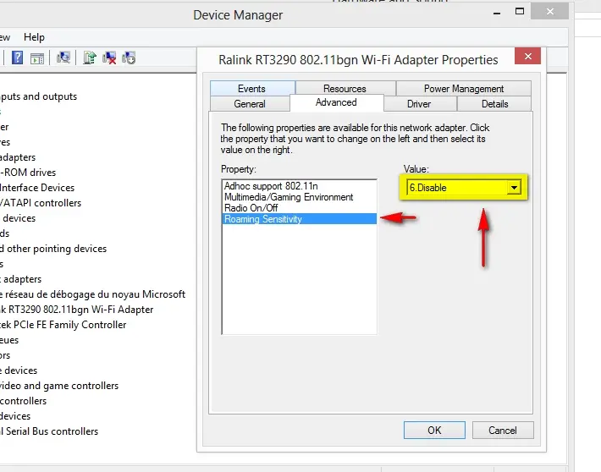Select ATAPI controllers tree item

(x=41, y=203)
